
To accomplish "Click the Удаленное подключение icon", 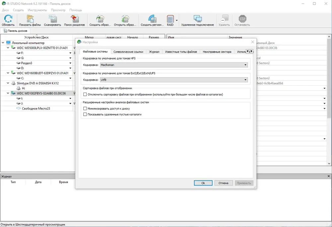I will pyautogui.click(x=198, y=19).
